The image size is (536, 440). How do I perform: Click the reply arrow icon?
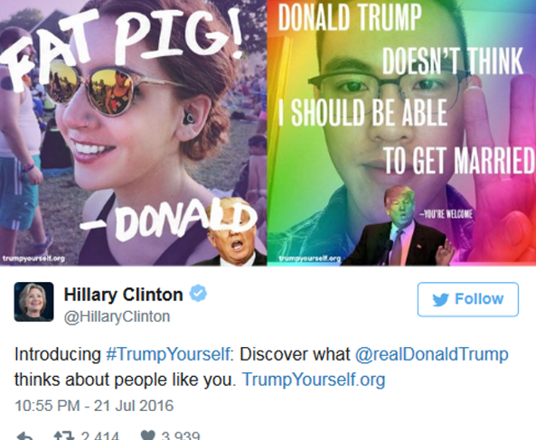click(24, 436)
